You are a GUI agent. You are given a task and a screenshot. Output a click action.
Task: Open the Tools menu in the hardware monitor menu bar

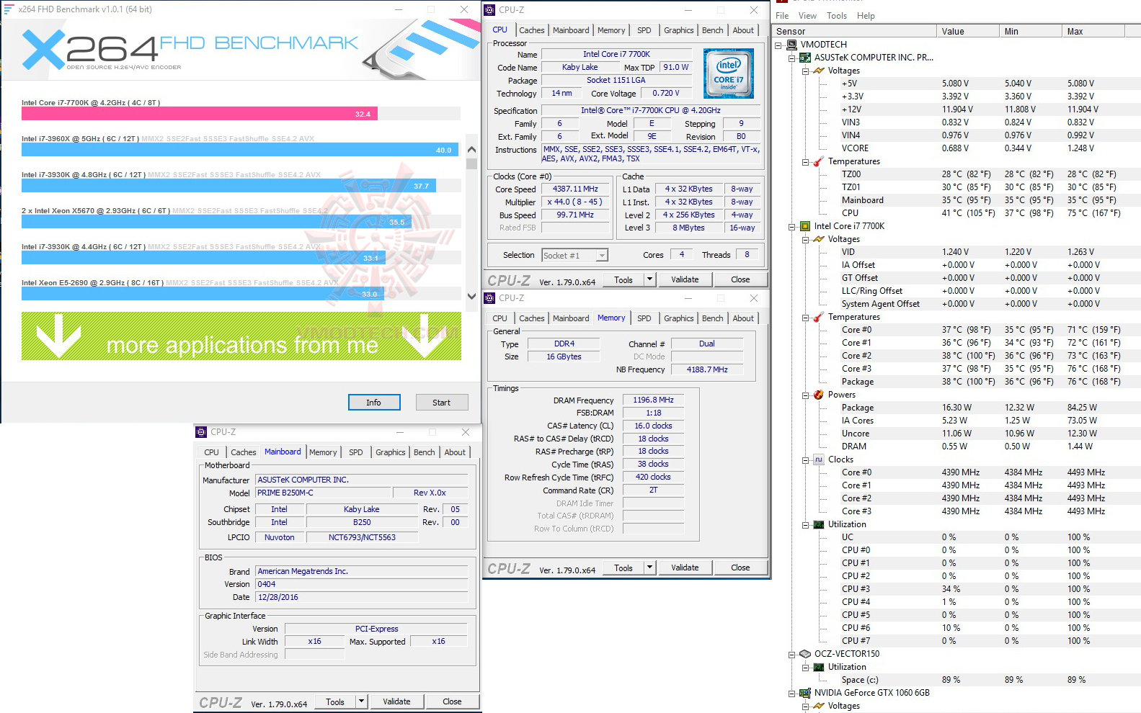[837, 16]
